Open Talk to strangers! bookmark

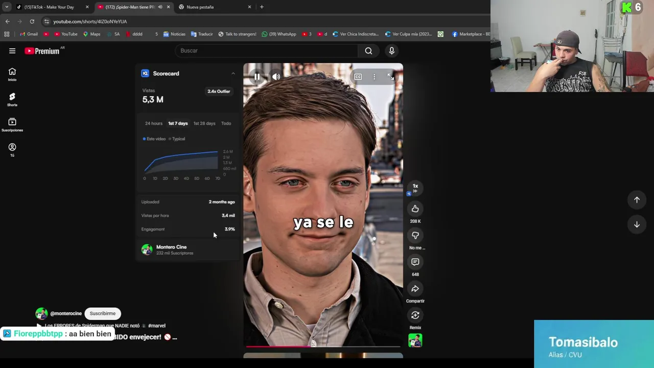pos(237,34)
